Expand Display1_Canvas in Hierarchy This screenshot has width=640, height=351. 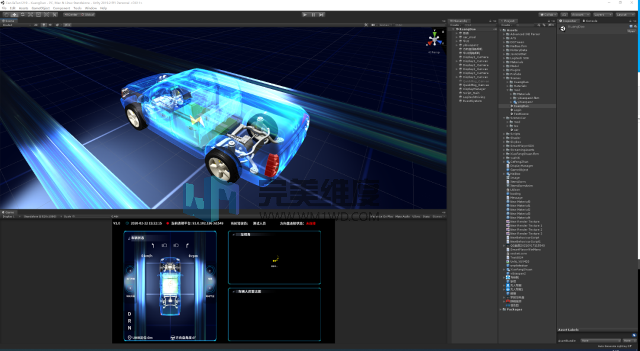(x=457, y=61)
